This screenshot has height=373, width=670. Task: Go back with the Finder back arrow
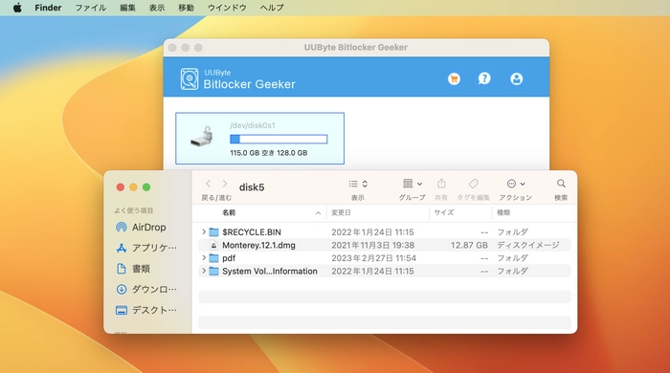(208, 184)
